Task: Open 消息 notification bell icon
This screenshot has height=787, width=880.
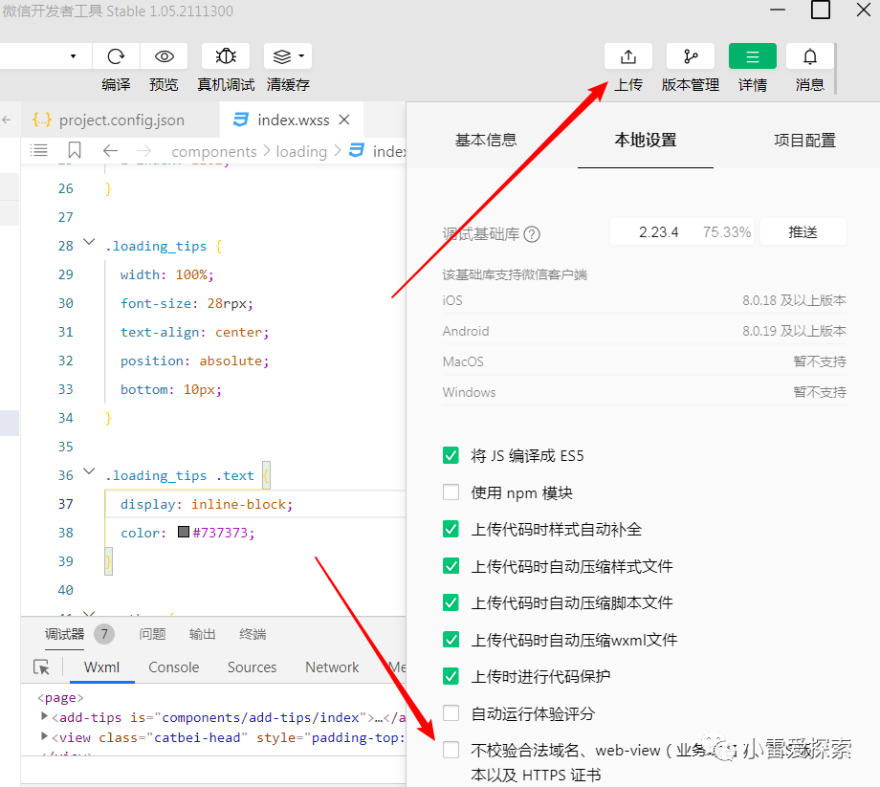Action: 810,56
